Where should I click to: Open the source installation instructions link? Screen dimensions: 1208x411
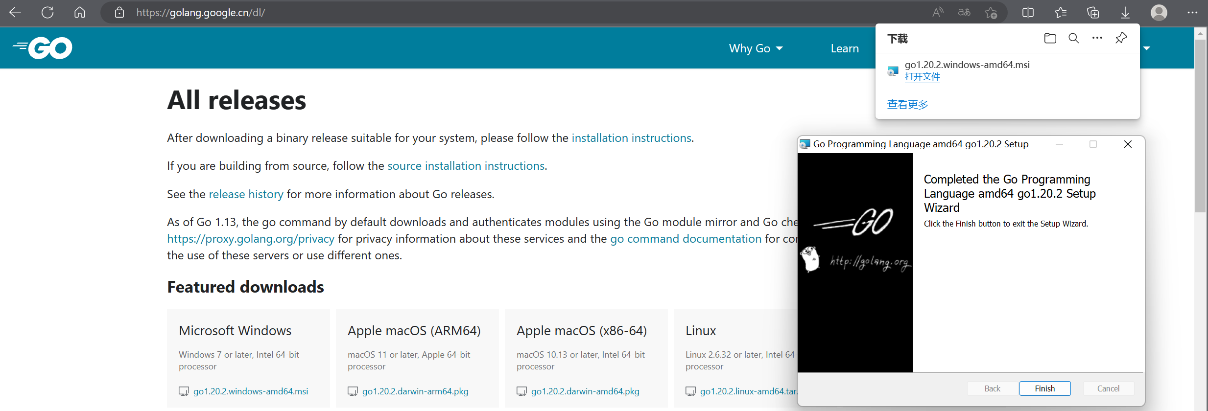point(466,166)
